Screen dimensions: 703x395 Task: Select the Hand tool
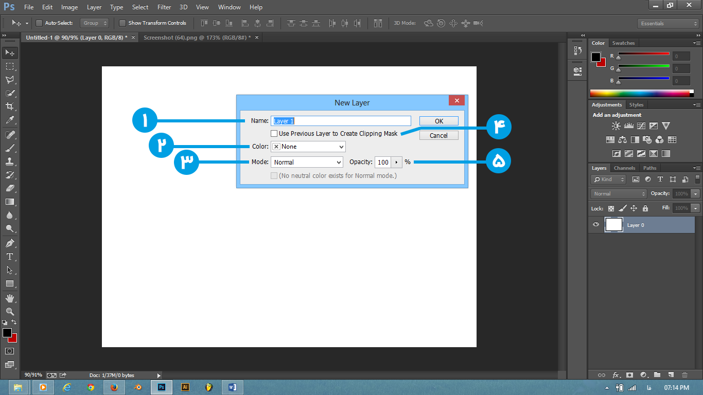(x=10, y=298)
